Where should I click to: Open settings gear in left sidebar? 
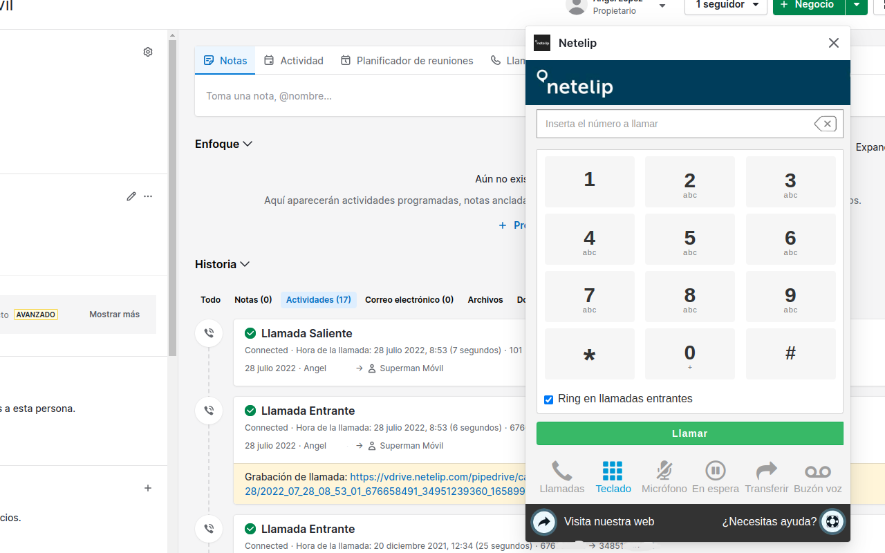click(x=148, y=52)
